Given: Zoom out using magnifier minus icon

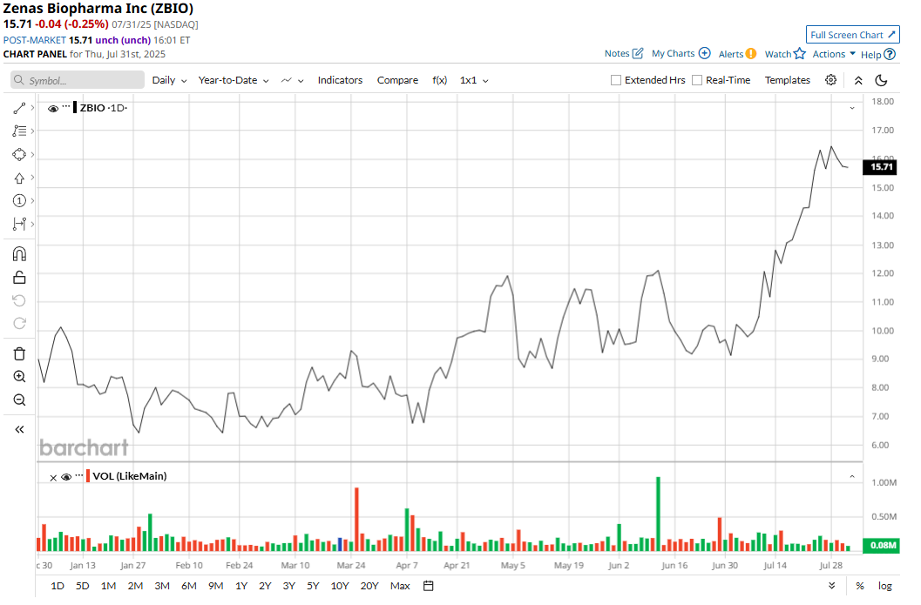Looking at the screenshot, I should pos(19,400).
